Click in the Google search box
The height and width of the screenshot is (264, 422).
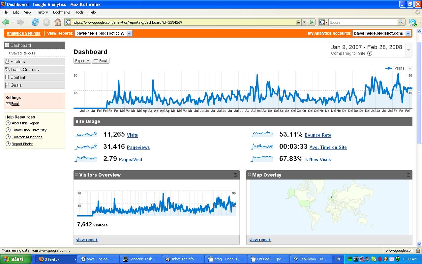coord(363,22)
